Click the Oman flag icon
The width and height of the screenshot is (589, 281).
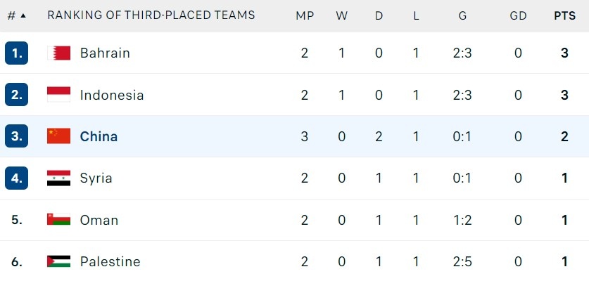click(x=58, y=220)
